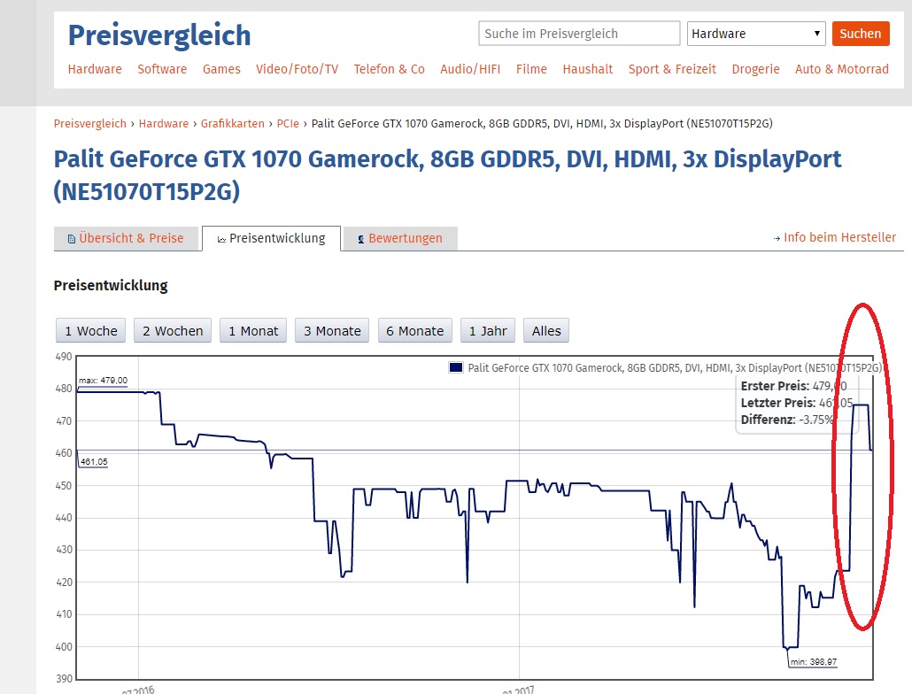This screenshot has width=912, height=694.
Task: Click the Preisentwicklung section heading
Action: [x=111, y=285]
